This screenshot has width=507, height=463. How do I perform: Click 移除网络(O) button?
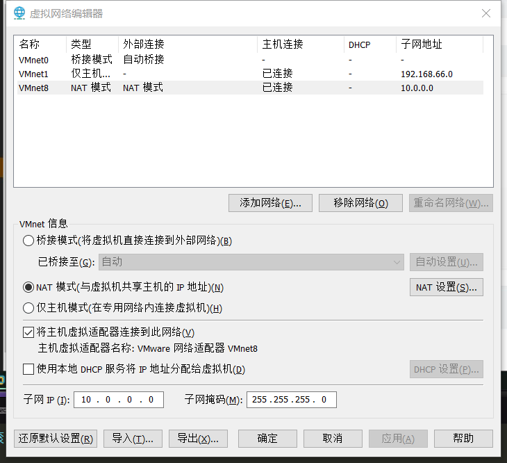[360, 203]
